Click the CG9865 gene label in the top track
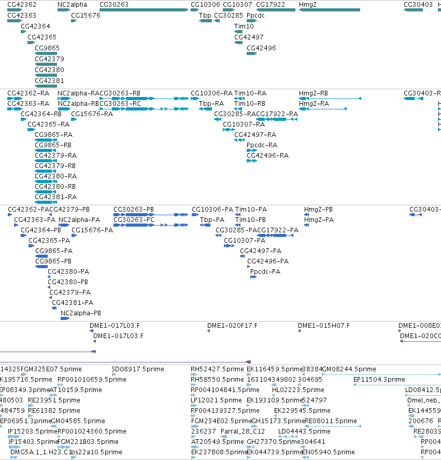The width and height of the screenshot is (441, 460). 47,48
